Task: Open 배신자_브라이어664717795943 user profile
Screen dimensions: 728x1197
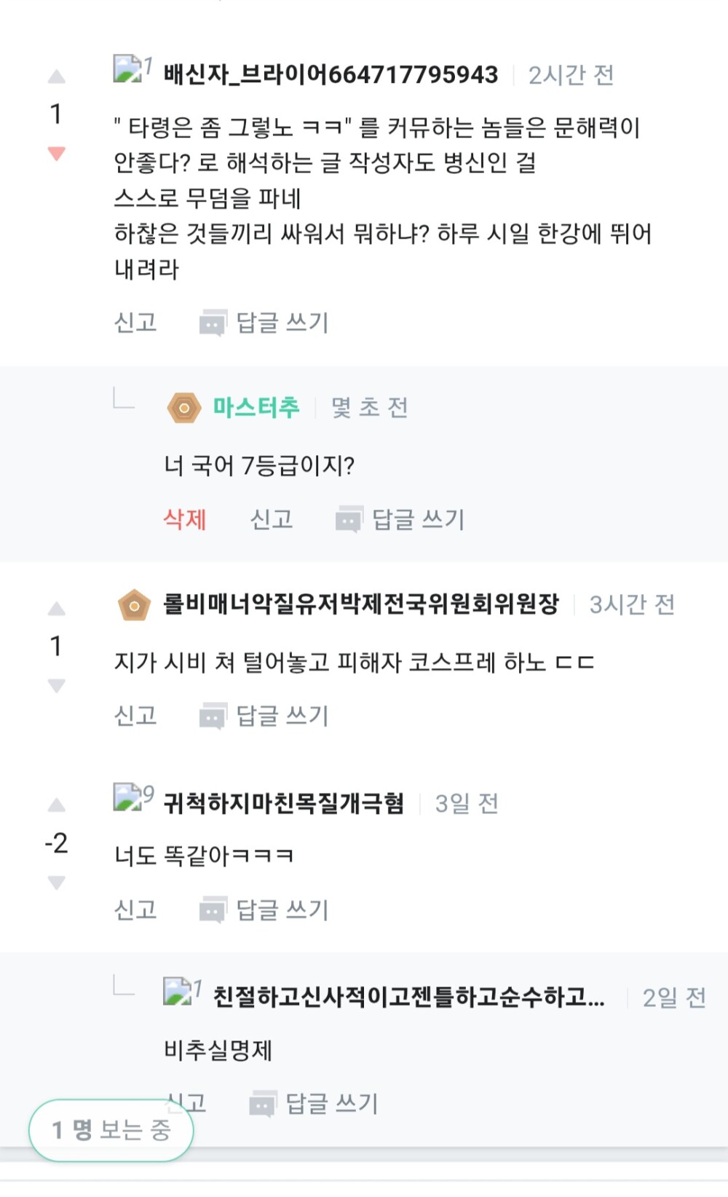Action: pos(331,74)
